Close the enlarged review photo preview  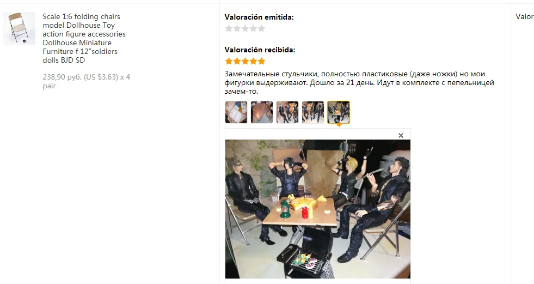(401, 135)
